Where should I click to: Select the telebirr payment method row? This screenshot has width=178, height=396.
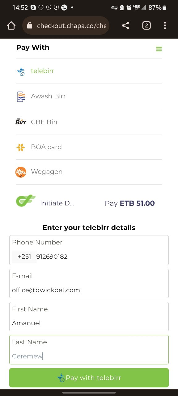[x=89, y=71]
